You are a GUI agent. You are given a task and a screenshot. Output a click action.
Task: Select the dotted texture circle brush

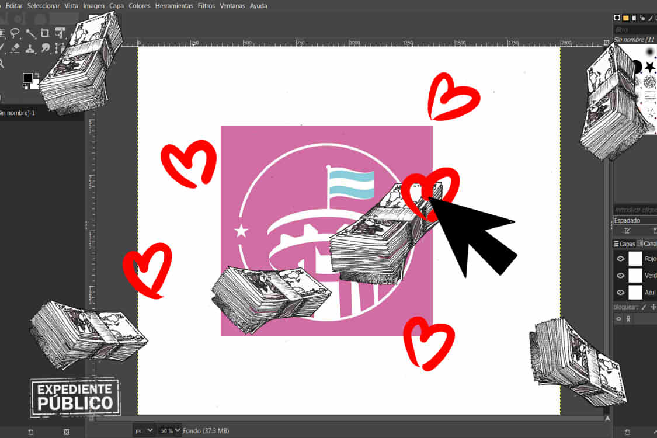tap(650, 82)
